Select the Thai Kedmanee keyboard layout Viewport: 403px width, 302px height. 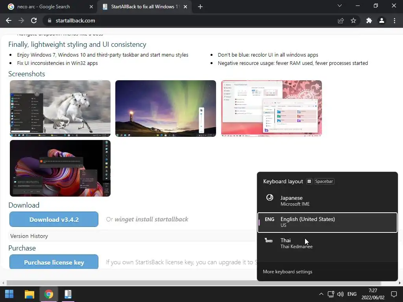[327, 243]
